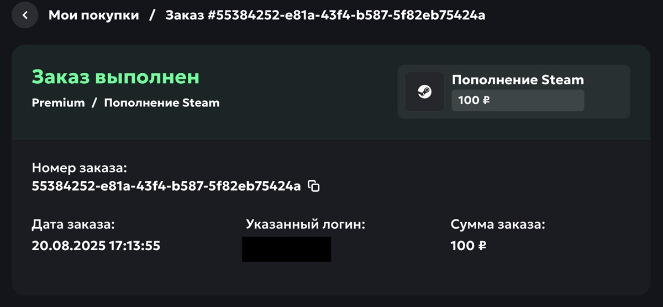Select the date 20.08.2025 17:13:55

pyautogui.click(x=96, y=245)
